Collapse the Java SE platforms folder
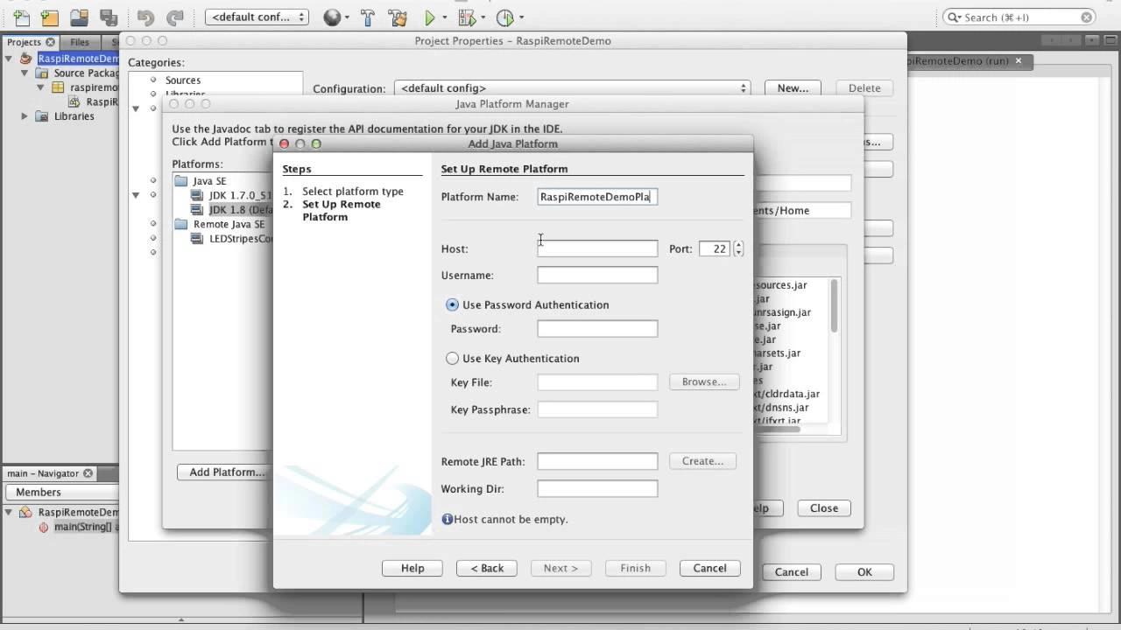1121x630 pixels. 181,181
